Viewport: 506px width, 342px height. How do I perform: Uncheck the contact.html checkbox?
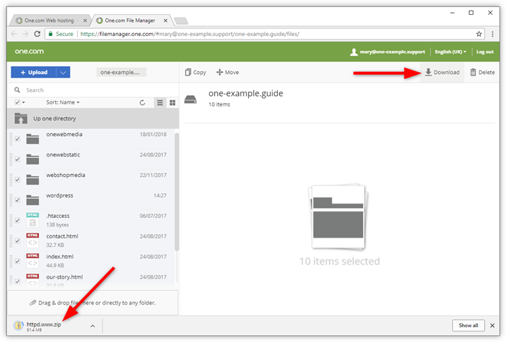[x=18, y=240]
